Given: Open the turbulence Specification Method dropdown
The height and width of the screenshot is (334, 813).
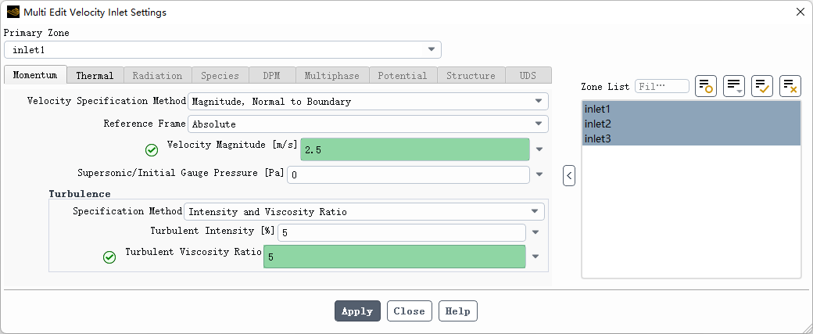Looking at the screenshot, I should coord(535,211).
